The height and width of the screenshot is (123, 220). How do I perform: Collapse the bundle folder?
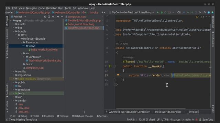13,31
